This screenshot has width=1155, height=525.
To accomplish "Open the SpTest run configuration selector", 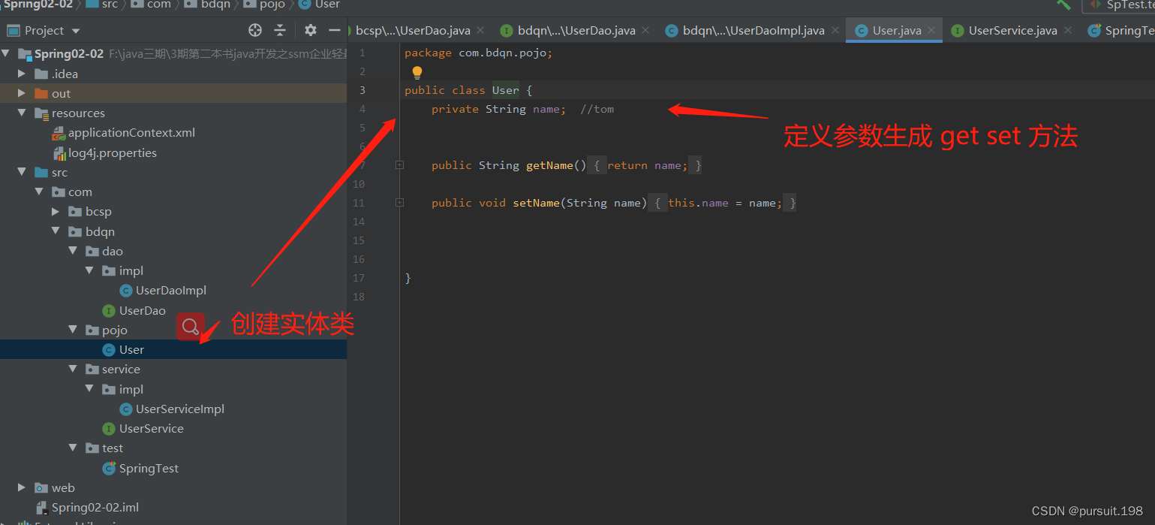I will tap(1118, 5).
